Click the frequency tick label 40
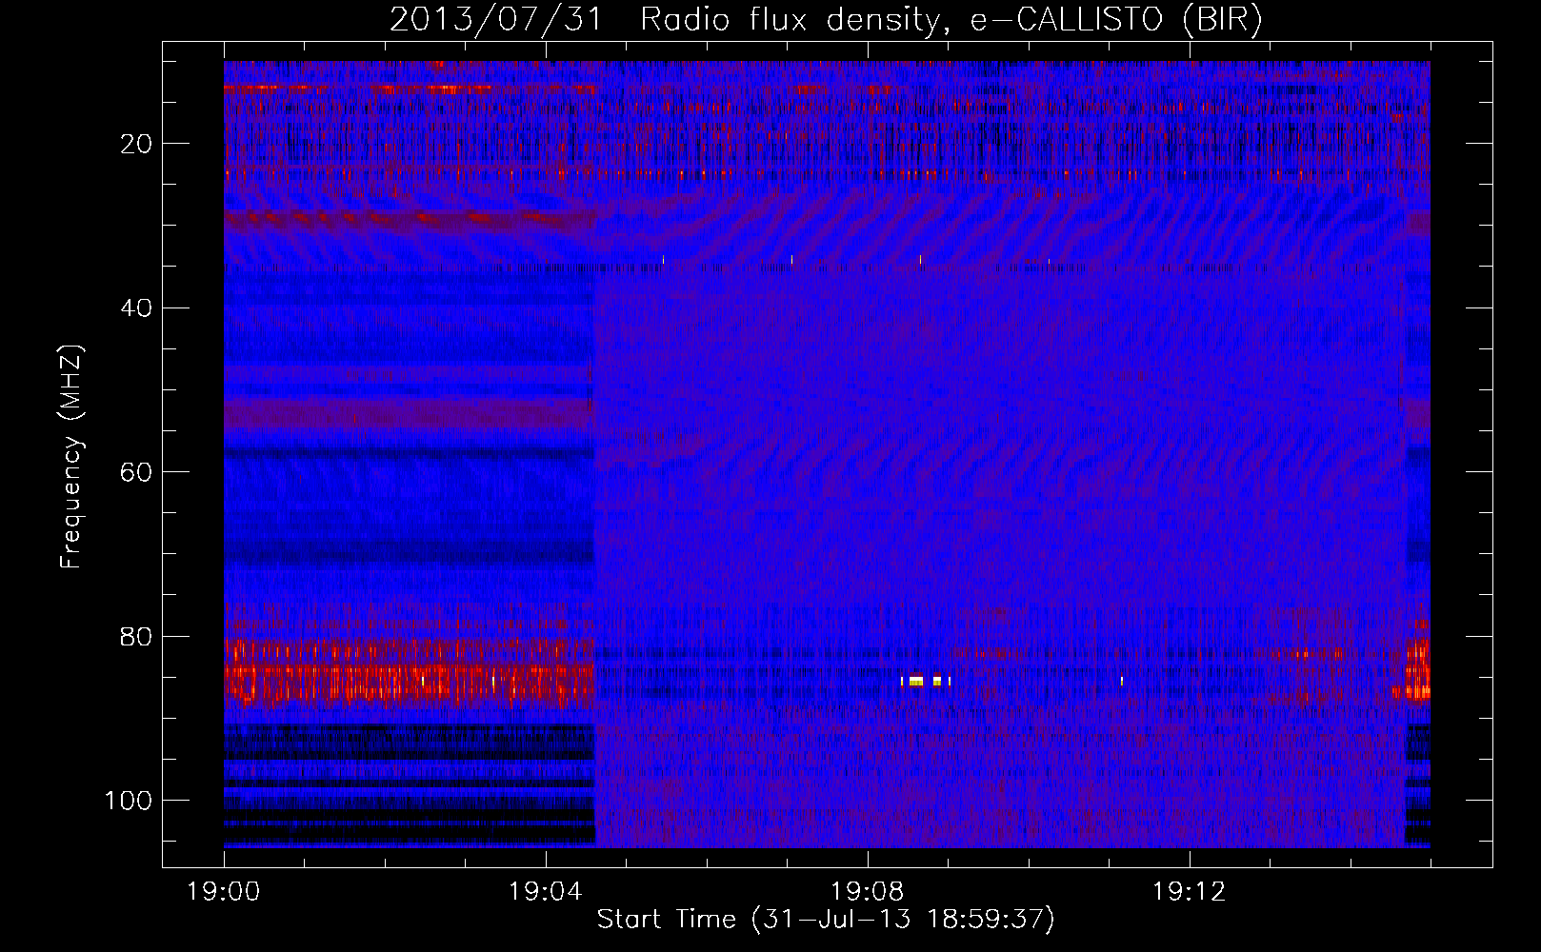Viewport: 1541px width, 952px height. coord(137,307)
